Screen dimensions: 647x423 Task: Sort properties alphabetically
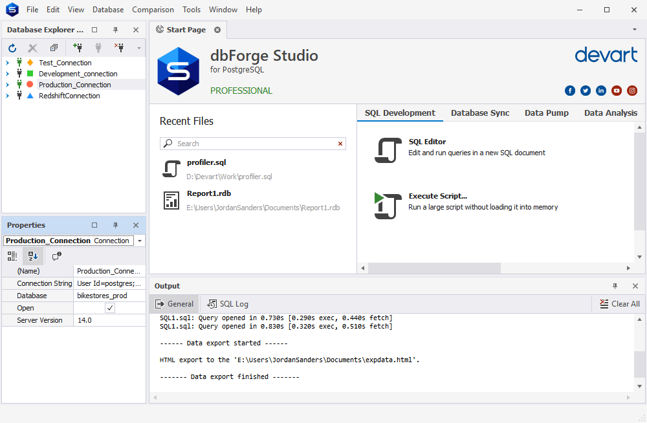32,256
